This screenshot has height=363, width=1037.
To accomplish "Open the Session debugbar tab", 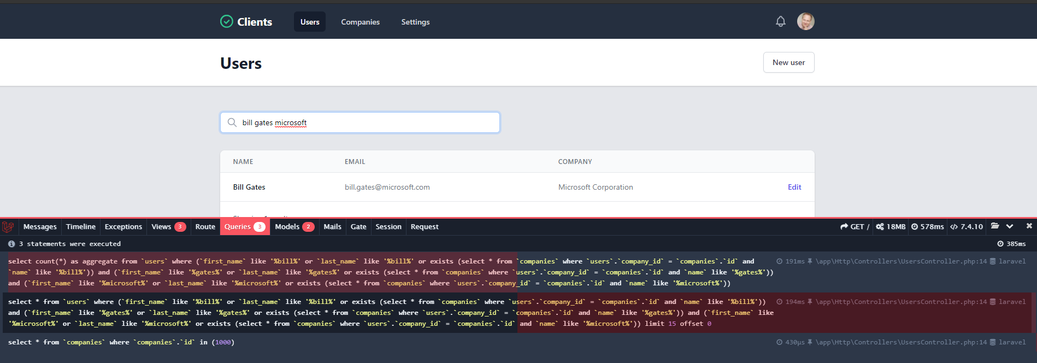I will coord(388,227).
